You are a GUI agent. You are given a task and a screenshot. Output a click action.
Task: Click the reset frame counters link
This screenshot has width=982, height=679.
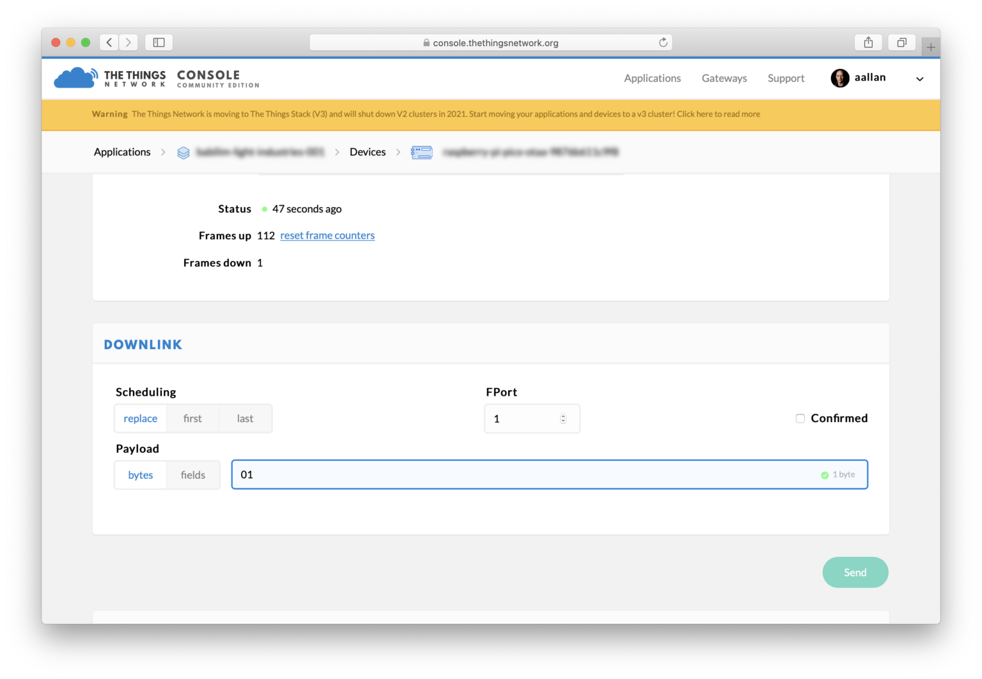click(327, 235)
